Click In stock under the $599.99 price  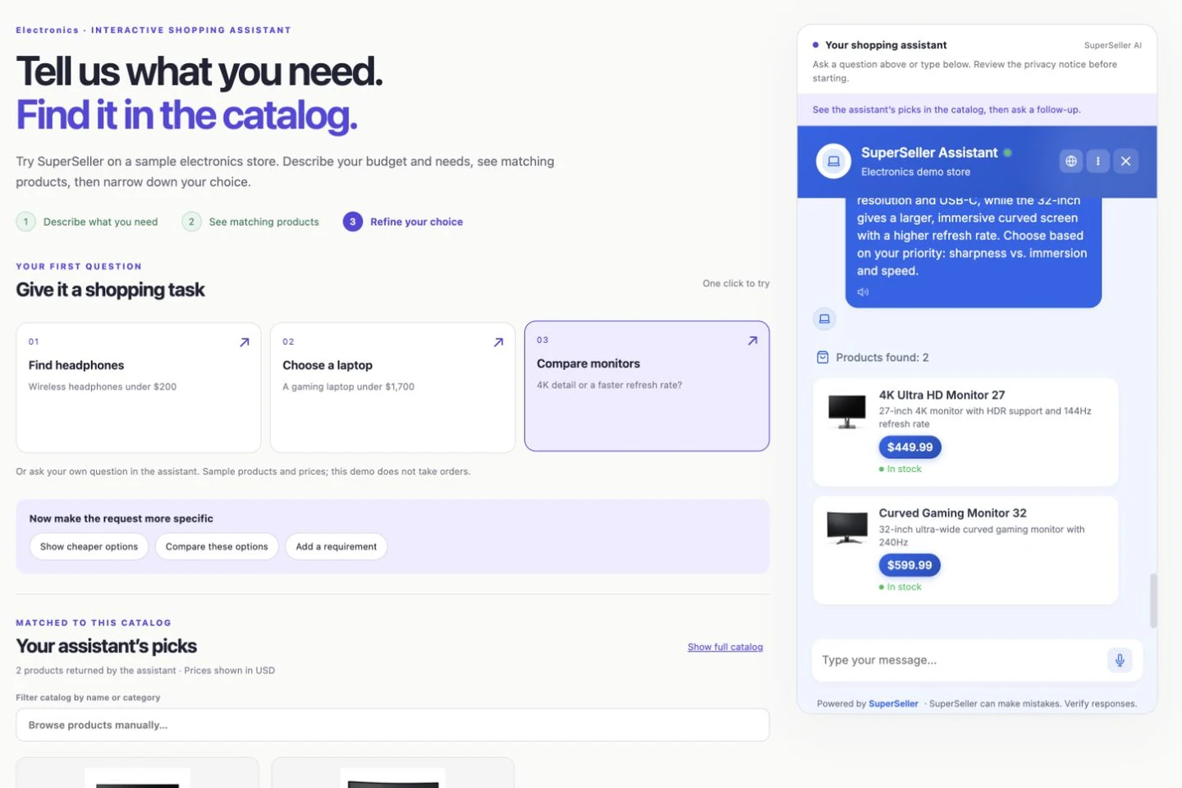pos(904,587)
